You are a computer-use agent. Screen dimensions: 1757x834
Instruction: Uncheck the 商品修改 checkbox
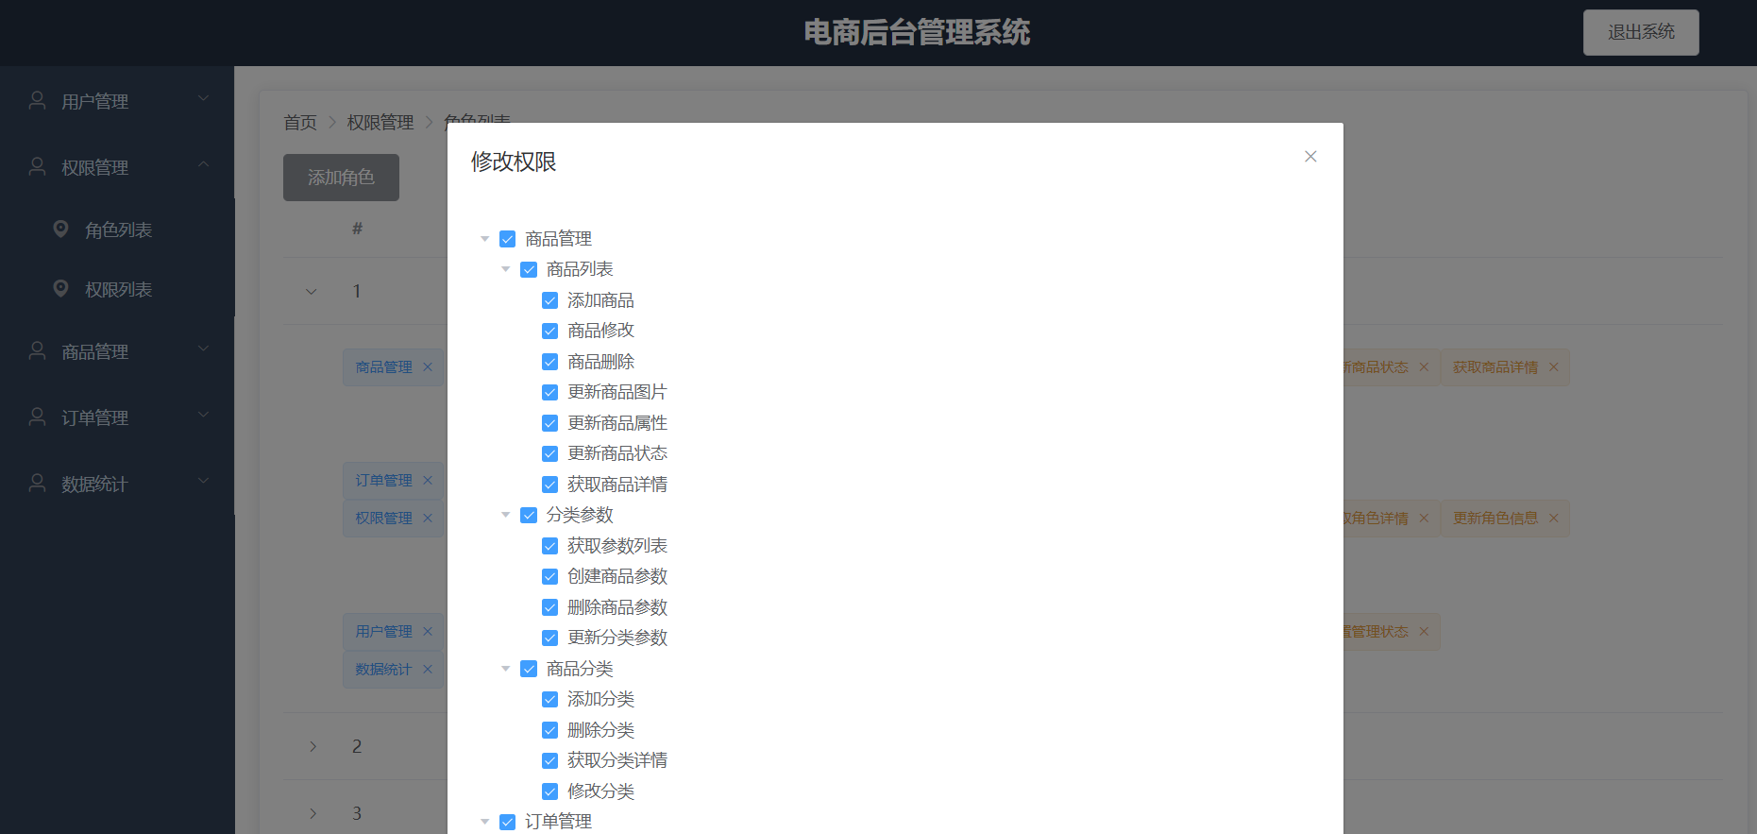550,332
